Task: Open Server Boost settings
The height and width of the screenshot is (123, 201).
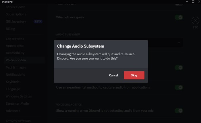Action: click(15, 7)
